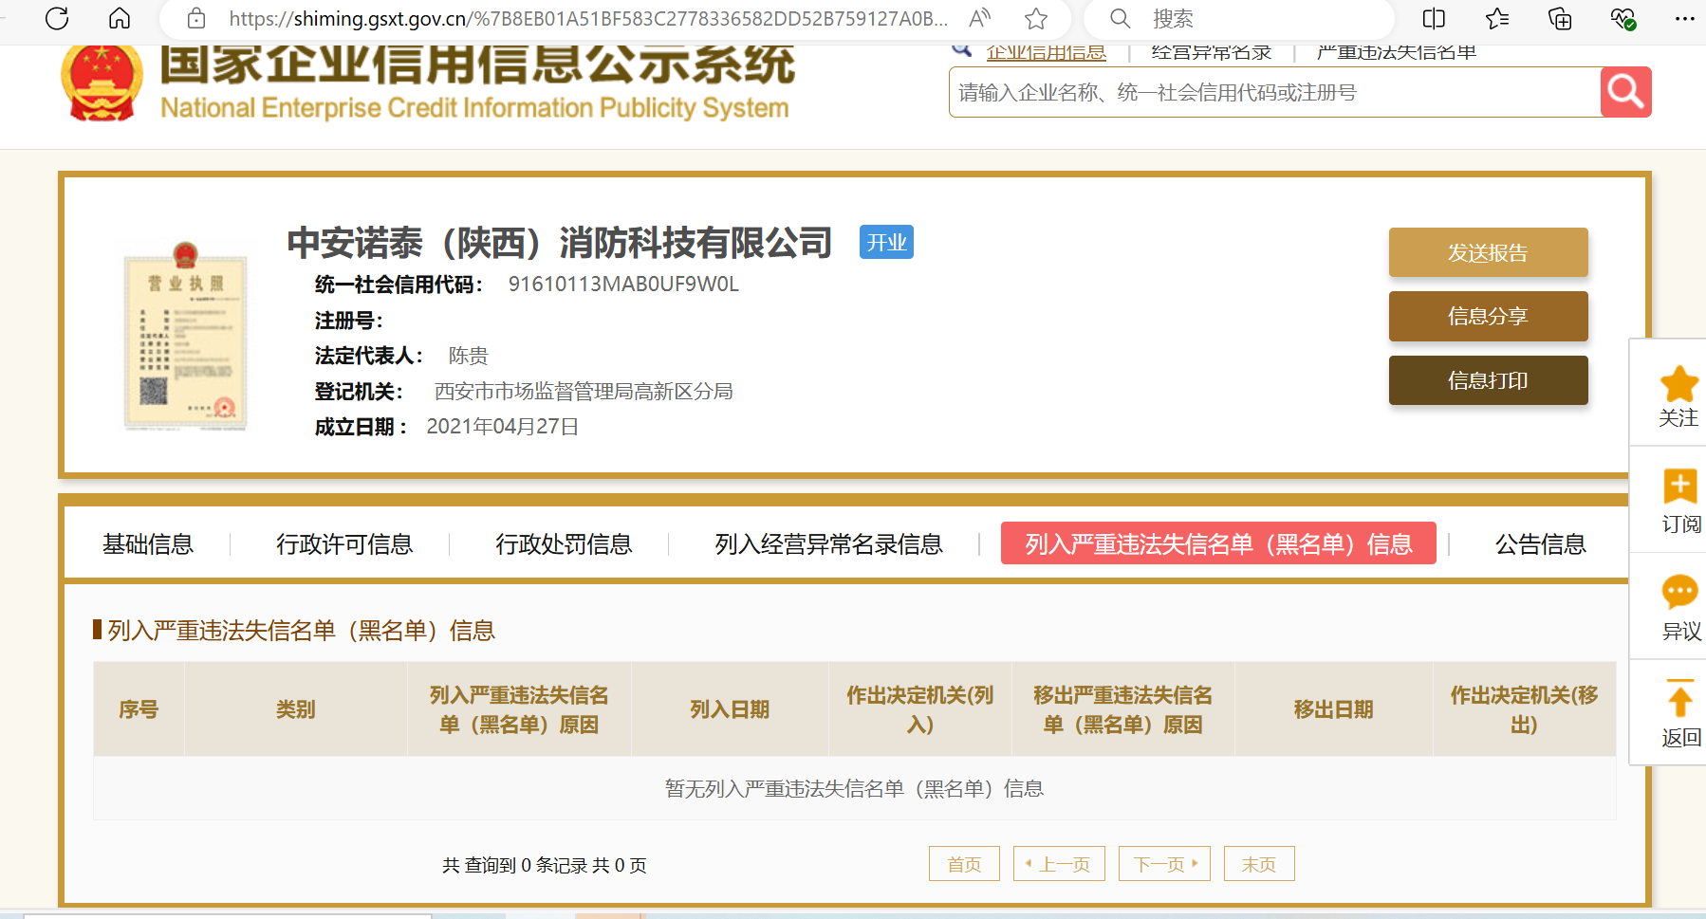
Task: Open the business license thumbnail
Action: [186, 337]
